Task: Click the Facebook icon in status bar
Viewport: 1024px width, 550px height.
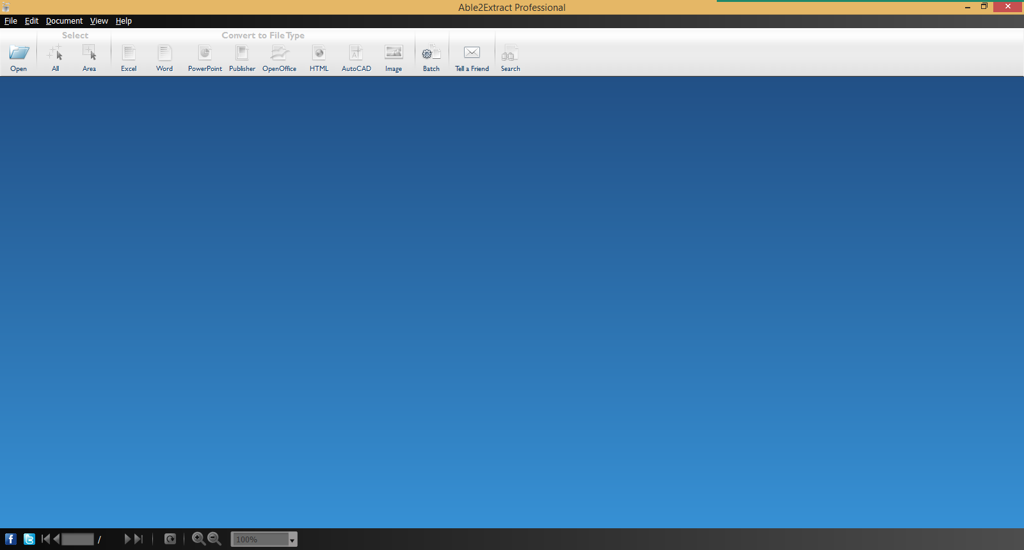Action: [x=11, y=539]
